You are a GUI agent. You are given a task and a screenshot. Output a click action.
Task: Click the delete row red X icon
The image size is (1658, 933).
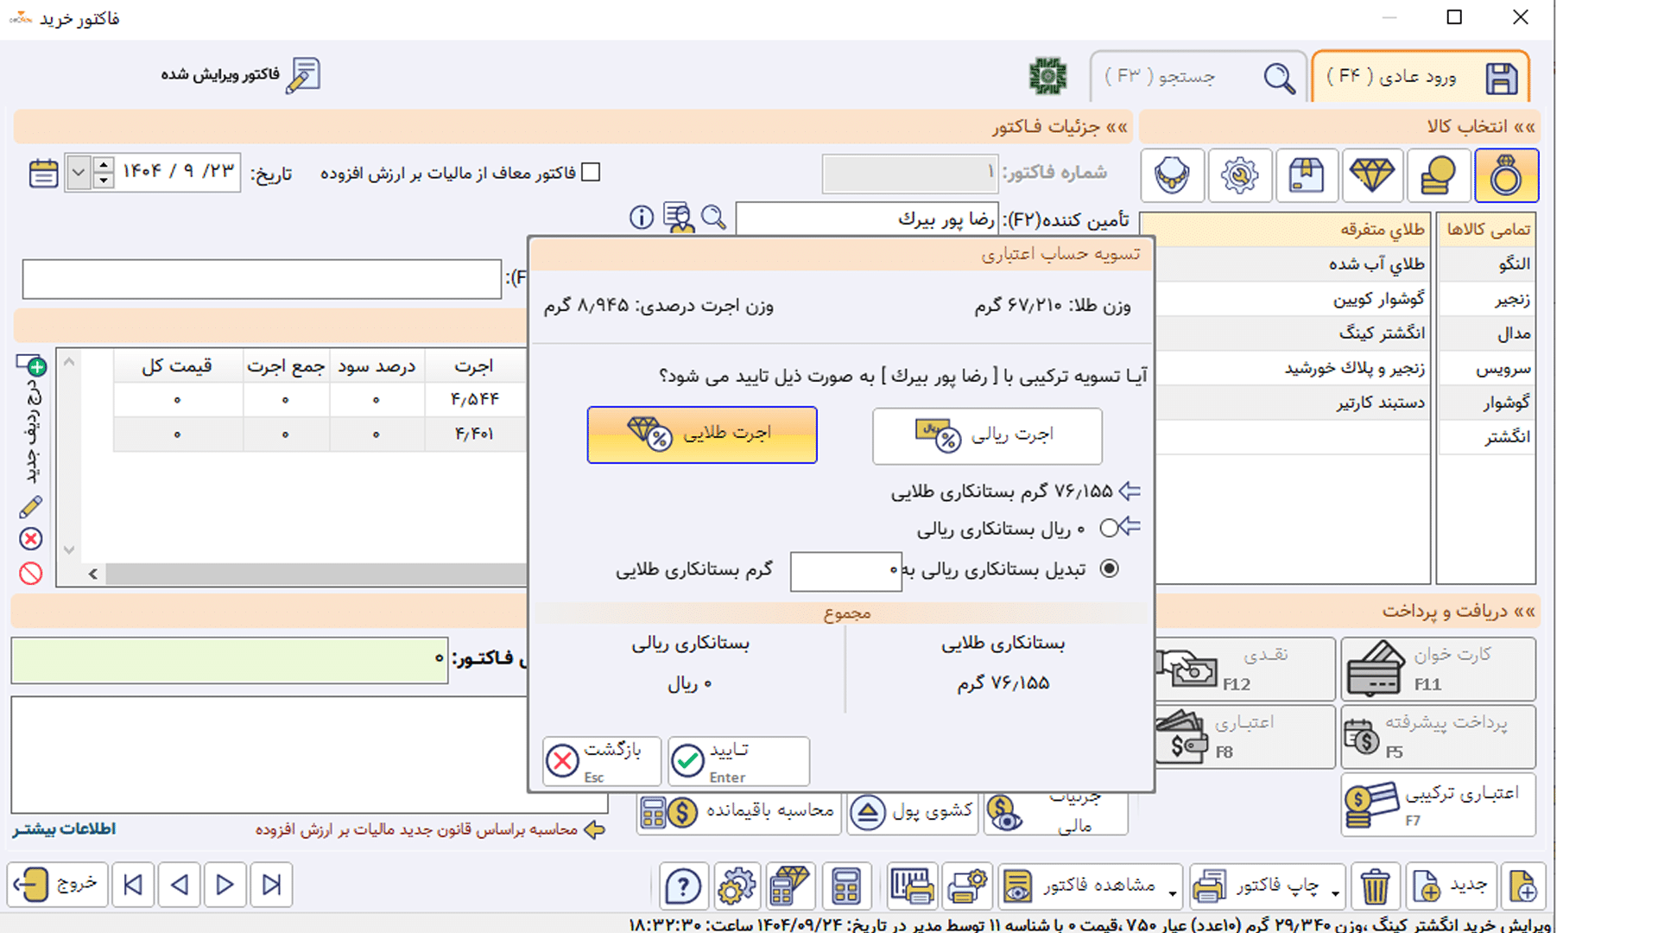click(31, 539)
